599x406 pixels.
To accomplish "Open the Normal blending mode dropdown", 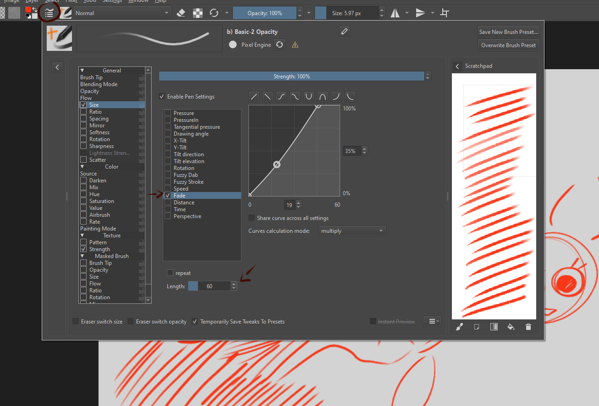I will click(122, 13).
